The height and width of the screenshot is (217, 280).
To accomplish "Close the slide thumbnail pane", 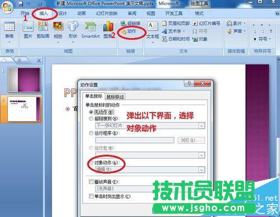I will [39, 60].
